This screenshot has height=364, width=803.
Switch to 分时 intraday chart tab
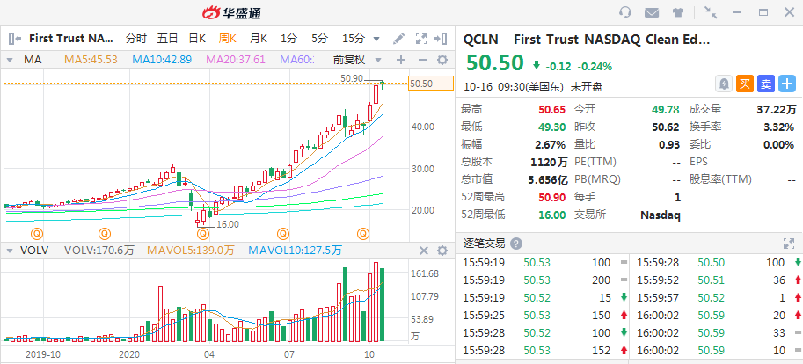tap(136, 39)
